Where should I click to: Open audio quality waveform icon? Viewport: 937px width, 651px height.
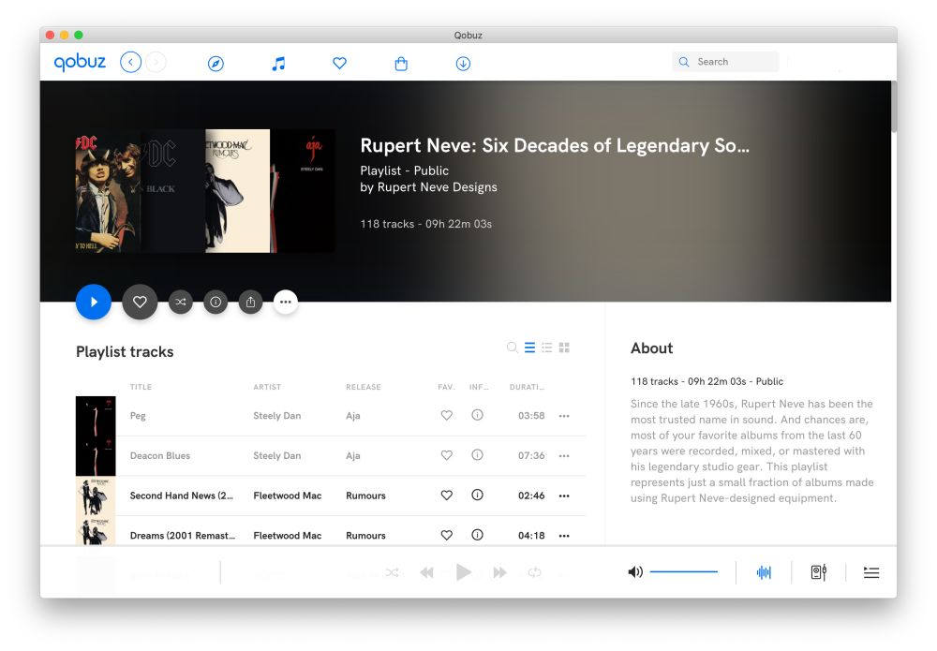point(764,572)
